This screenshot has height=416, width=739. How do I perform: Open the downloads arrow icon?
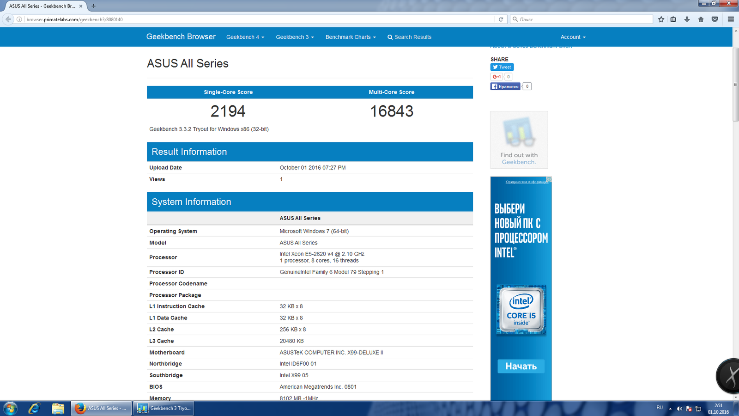687,19
